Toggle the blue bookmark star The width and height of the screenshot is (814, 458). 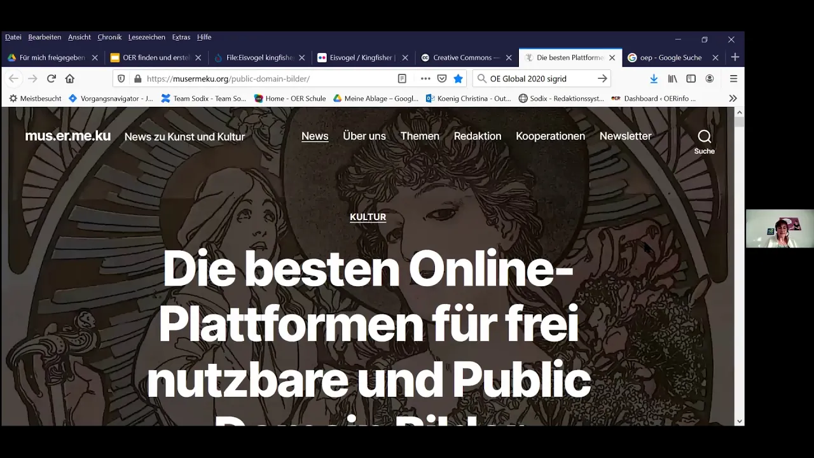(458, 78)
